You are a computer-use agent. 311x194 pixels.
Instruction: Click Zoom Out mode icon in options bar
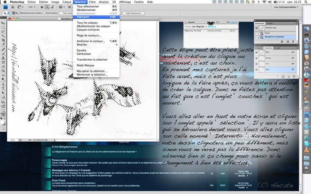tap(17, 13)
